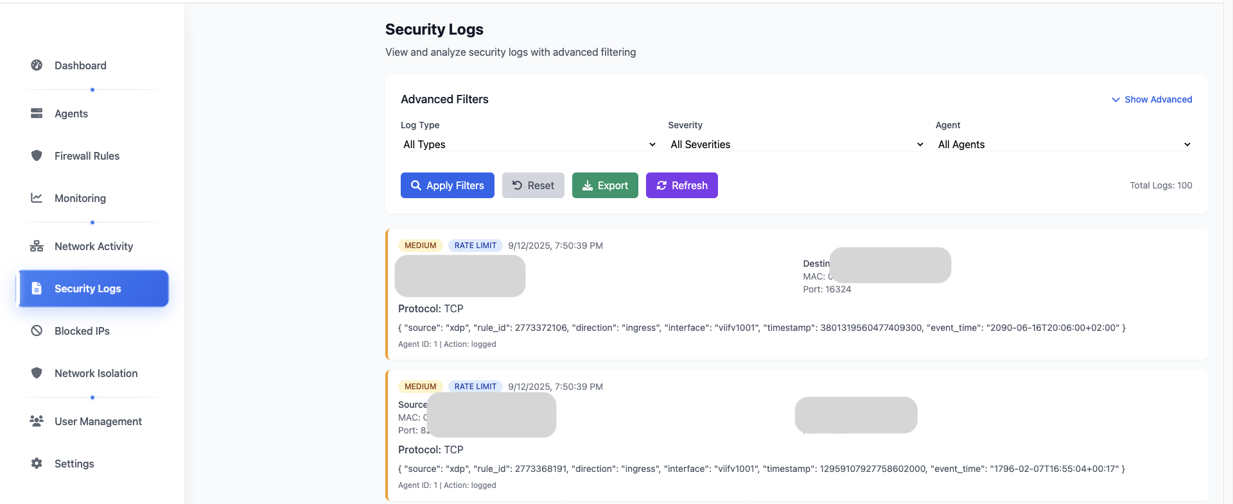Click the Monitoring chart icon
The image size is (1233, 504).
tap(37, 198)
